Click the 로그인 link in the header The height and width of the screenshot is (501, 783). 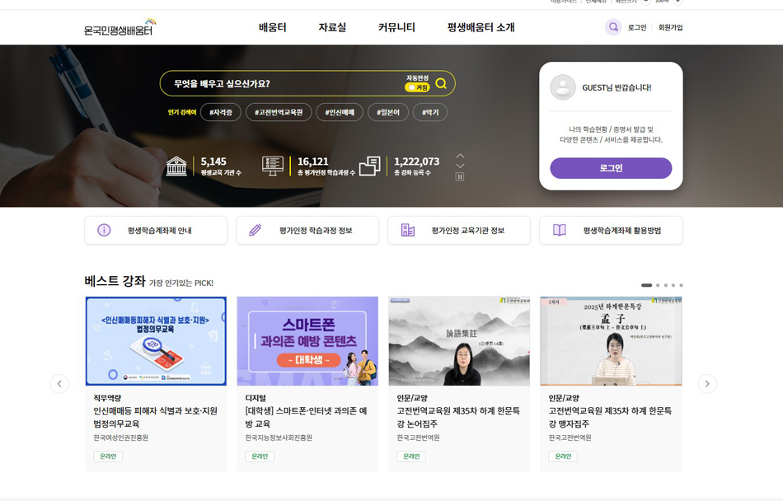point(637,27)
